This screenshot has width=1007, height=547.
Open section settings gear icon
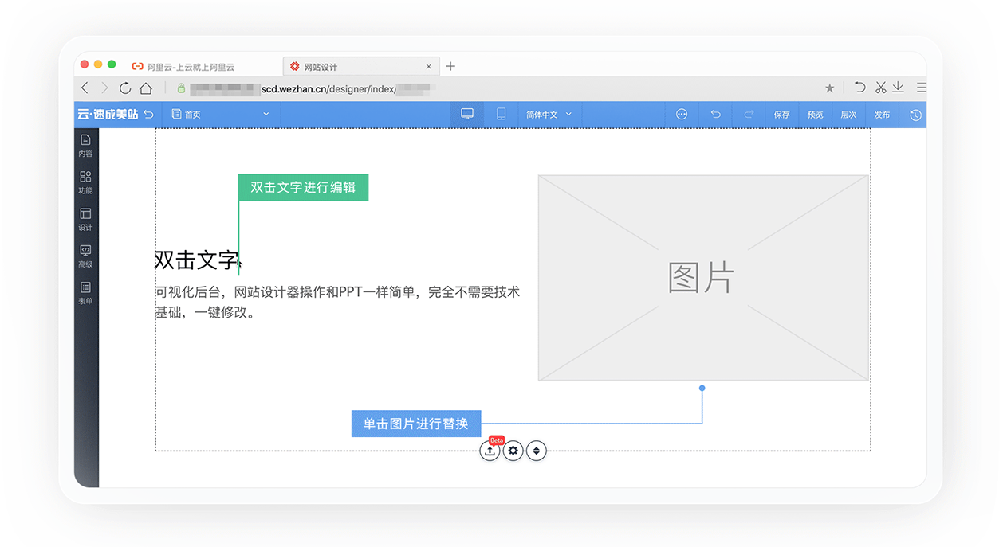[x=513, y=451]
